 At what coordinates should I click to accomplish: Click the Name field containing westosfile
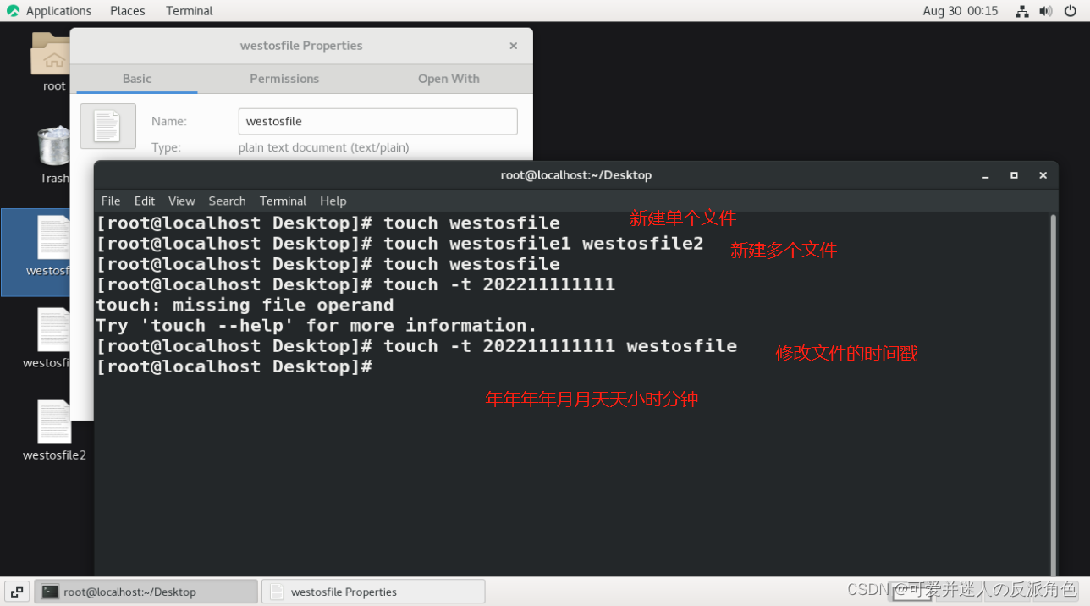click(377, 121)
